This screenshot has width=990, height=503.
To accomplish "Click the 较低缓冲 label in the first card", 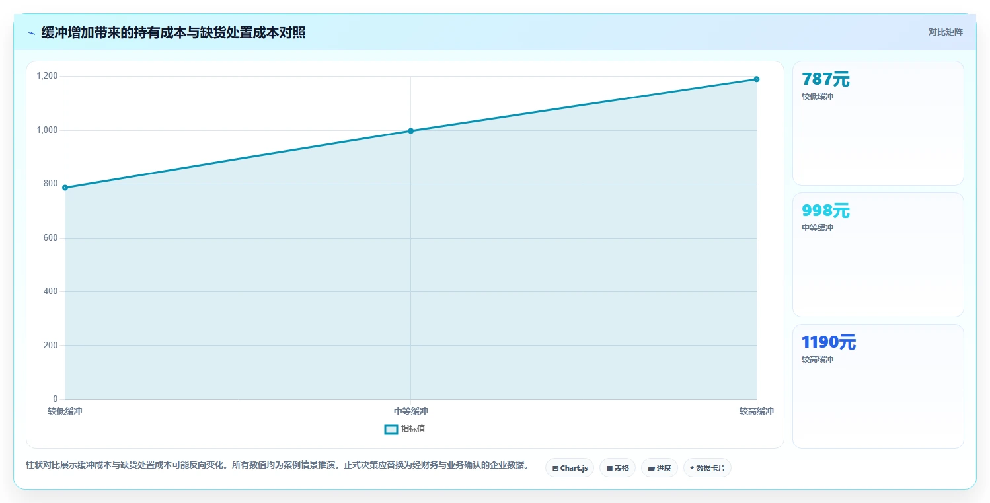I will tap(818, 97).
